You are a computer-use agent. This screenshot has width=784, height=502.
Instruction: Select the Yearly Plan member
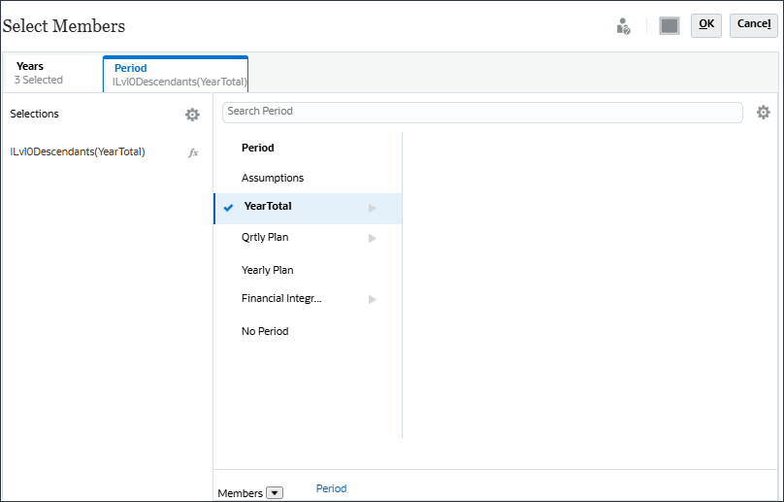[x=268, y=270]
